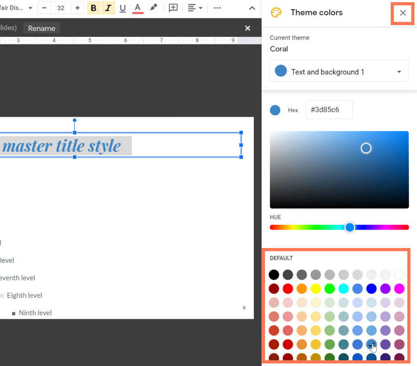Viewport: 417px width, 366px height.
Task: Click the font size field showing 32
Action: click(61, 8)
